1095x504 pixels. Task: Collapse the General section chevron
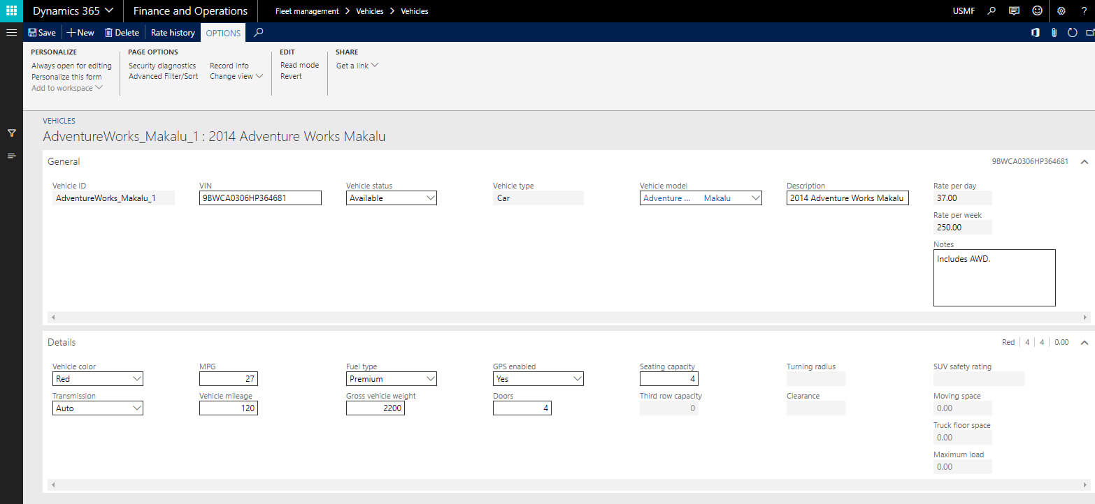pos(1084,161)
